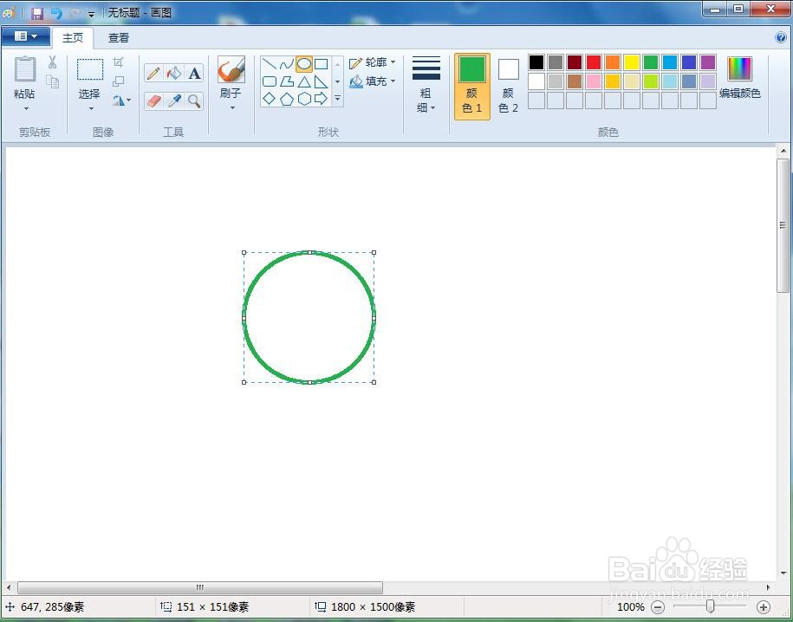The width and height of the screenshot is (793, 622).
Task: Click the Undo arrow in title bar
Action: tap(56, 13)
